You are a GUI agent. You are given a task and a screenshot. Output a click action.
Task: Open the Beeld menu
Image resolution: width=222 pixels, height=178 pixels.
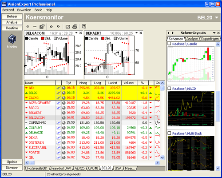pos(38,10)
